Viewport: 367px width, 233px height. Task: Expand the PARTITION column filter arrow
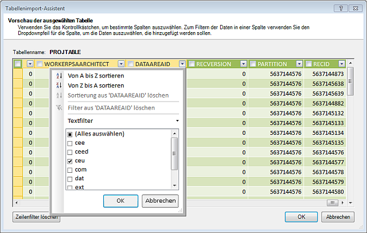tap(300, 64)
